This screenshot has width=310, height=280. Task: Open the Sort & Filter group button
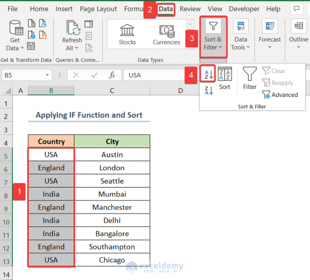coord(213,37)
